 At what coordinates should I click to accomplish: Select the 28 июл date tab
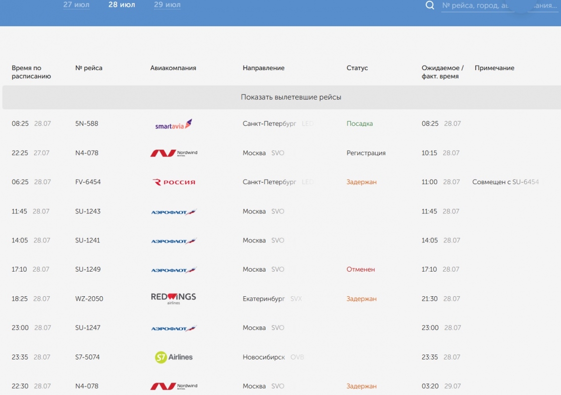[x=122, y=5]
